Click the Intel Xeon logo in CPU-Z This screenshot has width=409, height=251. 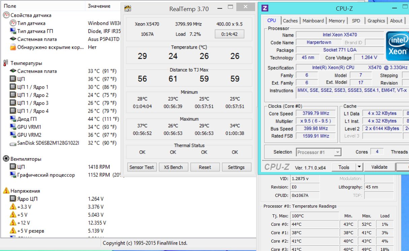(x=397, y=46)
